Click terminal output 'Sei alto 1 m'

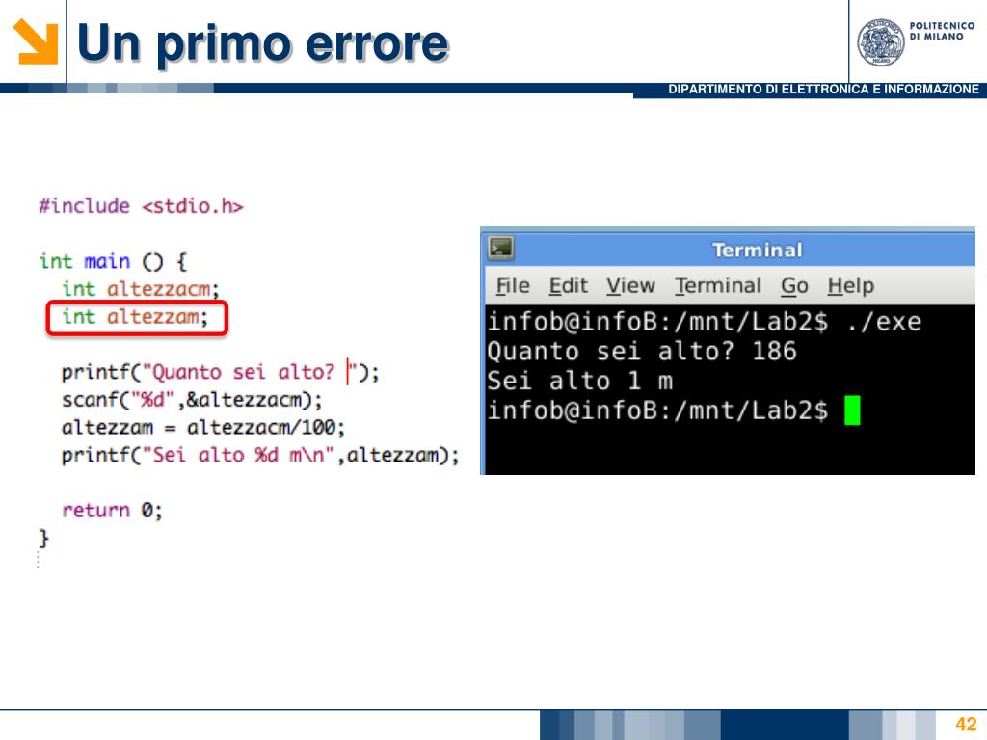coord(579,381)
